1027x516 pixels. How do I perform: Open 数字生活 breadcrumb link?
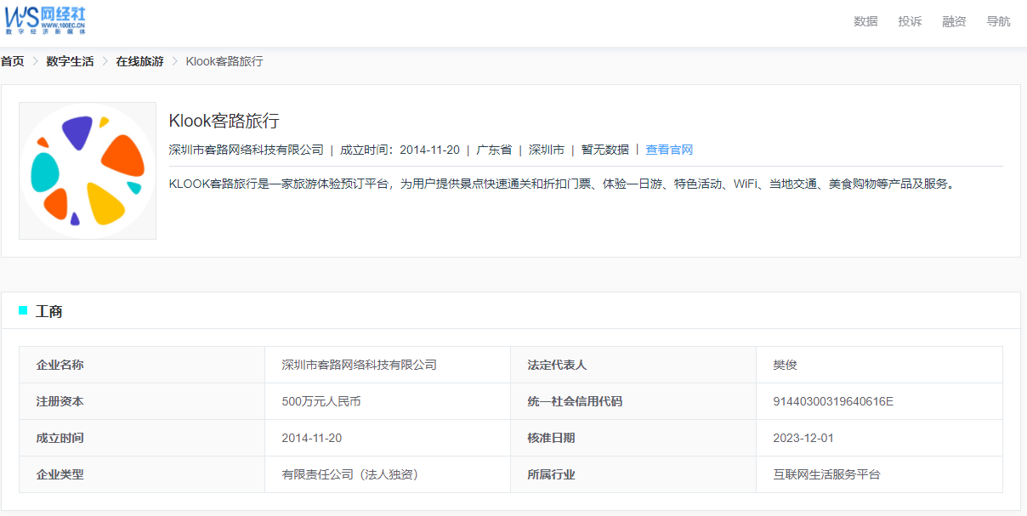pyautogui.click(x=70, y=61)
